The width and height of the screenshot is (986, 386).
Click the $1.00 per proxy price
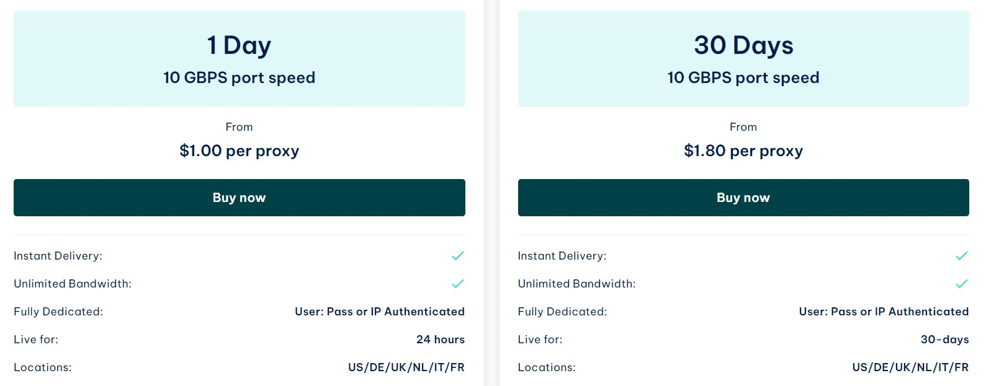239,151
